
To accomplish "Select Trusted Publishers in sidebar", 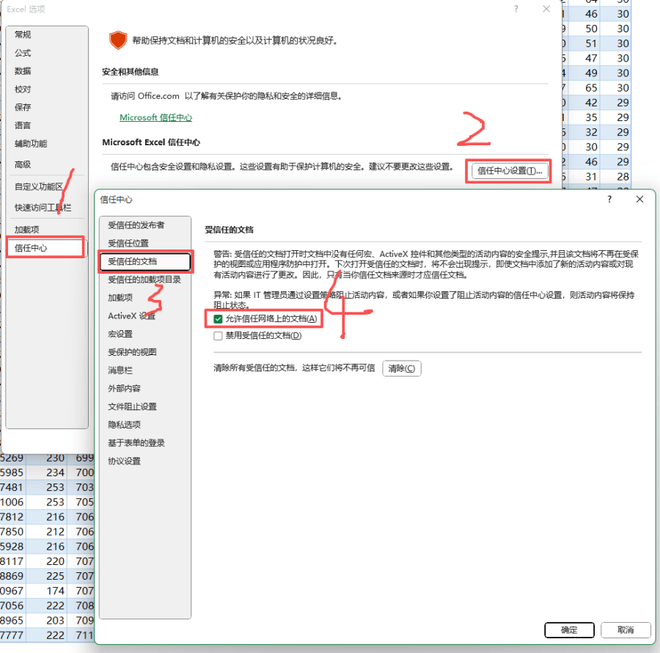I will [136, 225].
